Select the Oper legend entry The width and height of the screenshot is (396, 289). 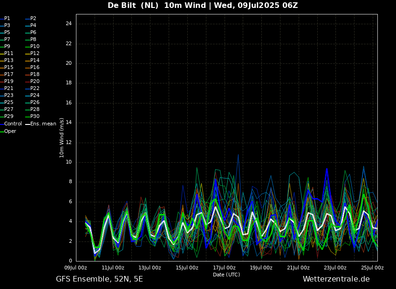[x=10, y=131]
